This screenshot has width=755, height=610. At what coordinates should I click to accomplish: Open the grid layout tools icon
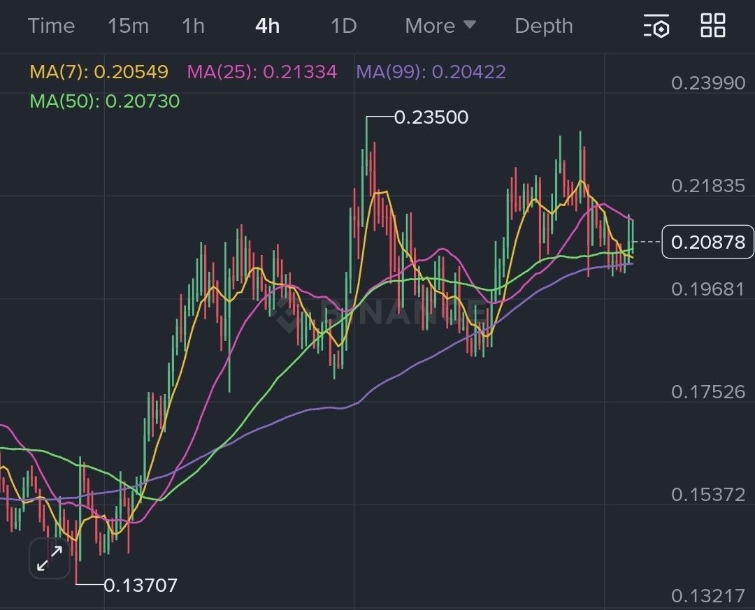coord(713,26)
